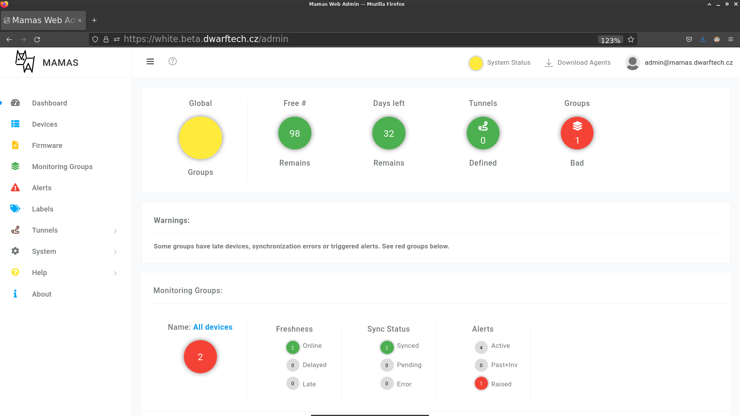Expand the Help submenu chevron
The height and width of the screenshot is (416, 740).
click(115, 273)
